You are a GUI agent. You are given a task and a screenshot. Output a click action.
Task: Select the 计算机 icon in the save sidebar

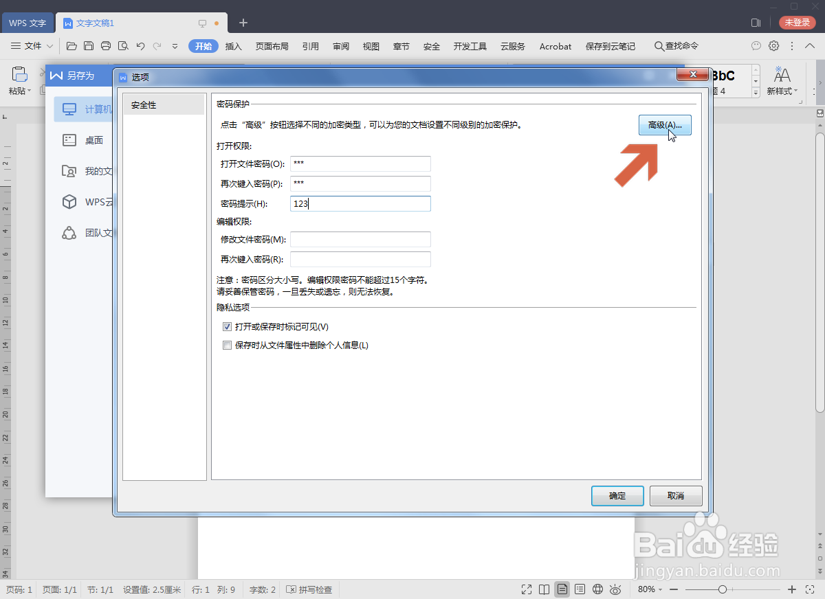tap(69, 109)
